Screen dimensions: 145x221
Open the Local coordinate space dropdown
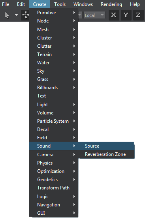pyautogui.click(x=94, y=15)
